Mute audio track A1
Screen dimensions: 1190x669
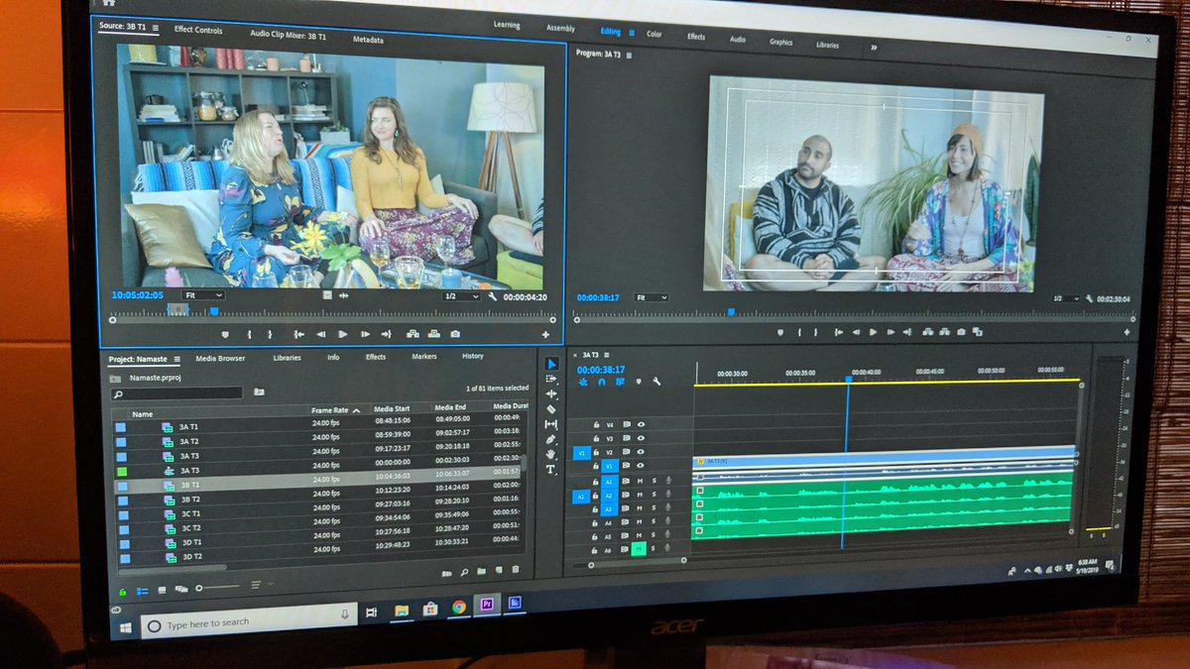(x=640, y=481)
